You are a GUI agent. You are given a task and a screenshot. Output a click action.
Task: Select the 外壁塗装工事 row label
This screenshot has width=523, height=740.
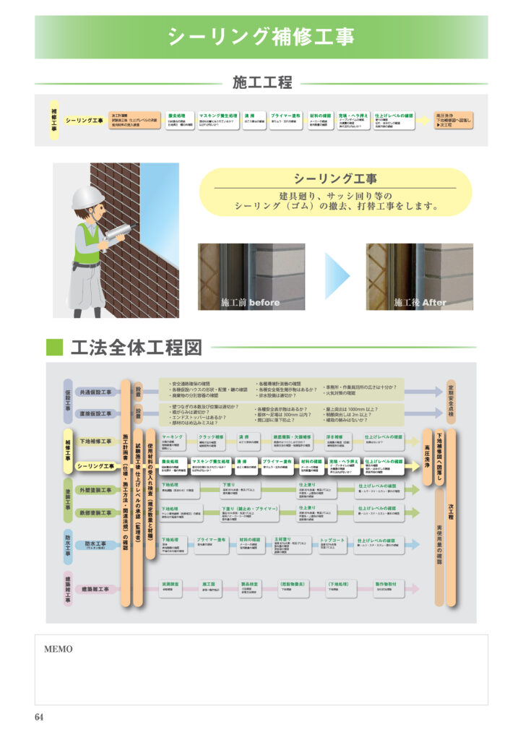[97, 490]
